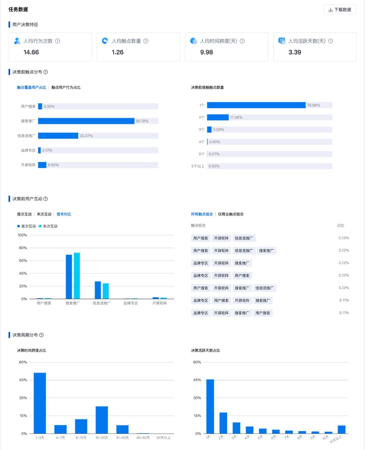Click help icon next to 人均行为次数
Viewport: 365px width, 450px height.
58,41
